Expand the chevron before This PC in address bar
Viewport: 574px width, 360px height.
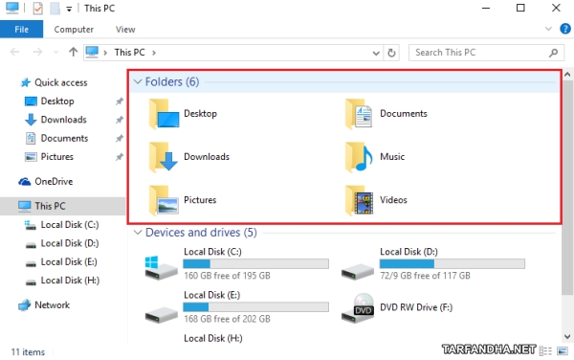[105, 53]
